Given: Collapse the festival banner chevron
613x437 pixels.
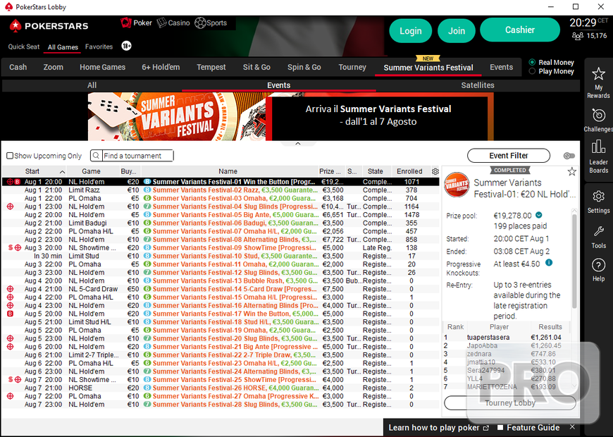Looking at the screenshot, I should (x=298, y=144).
